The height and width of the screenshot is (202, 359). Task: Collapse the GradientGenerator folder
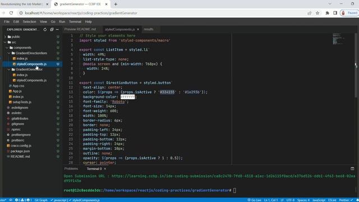point(29,70)
